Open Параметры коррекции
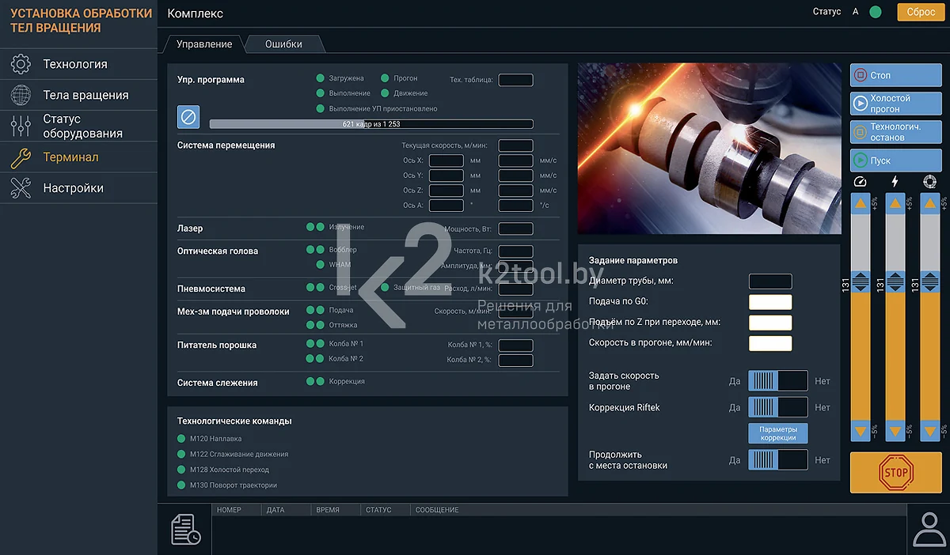The image size is (950, 555). 778,433
